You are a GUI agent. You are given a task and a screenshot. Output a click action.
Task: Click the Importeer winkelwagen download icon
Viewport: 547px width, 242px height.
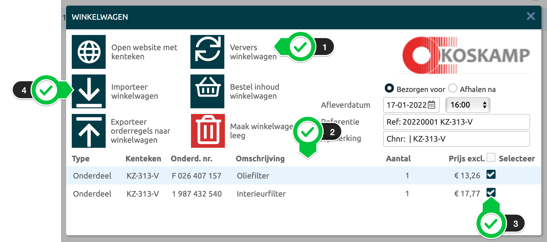click(89, 91)
